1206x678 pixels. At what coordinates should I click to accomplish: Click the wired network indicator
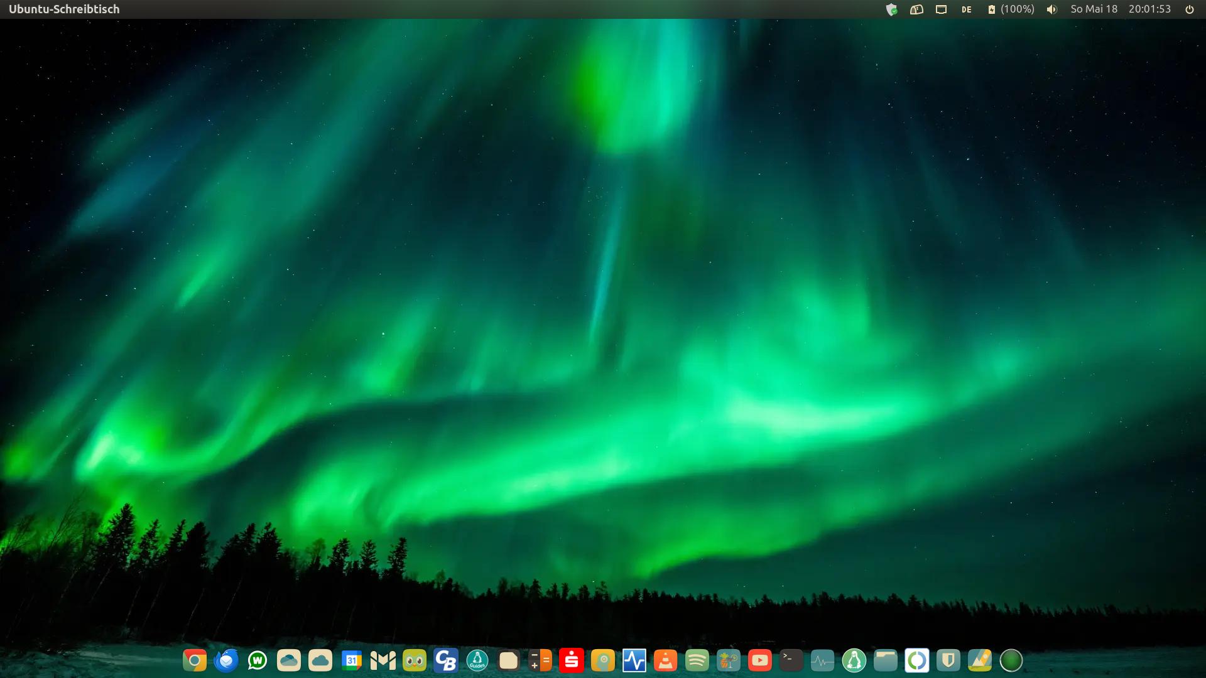coord(941,9)
